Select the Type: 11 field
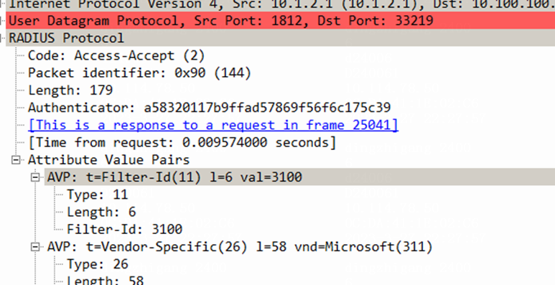Screen dimensions: 555x285 pos(98,195)
